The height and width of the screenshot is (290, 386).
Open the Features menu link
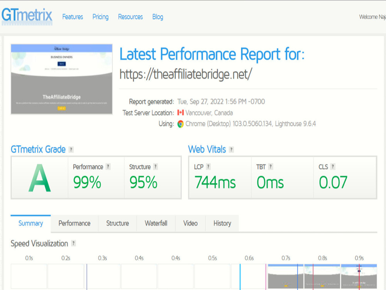pyautogui.click(x=73, y=17)
